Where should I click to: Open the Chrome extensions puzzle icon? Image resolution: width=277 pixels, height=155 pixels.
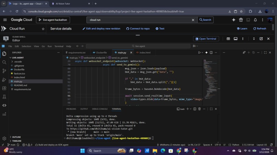coord(250,11)
